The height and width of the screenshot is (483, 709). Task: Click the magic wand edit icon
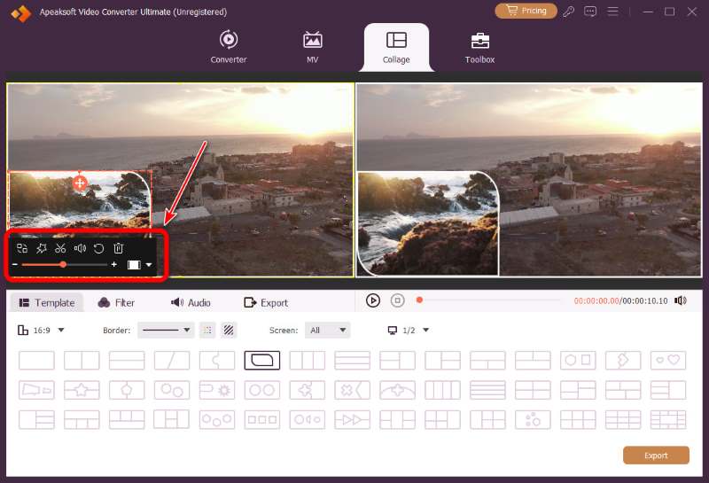[x=41, y=248]
